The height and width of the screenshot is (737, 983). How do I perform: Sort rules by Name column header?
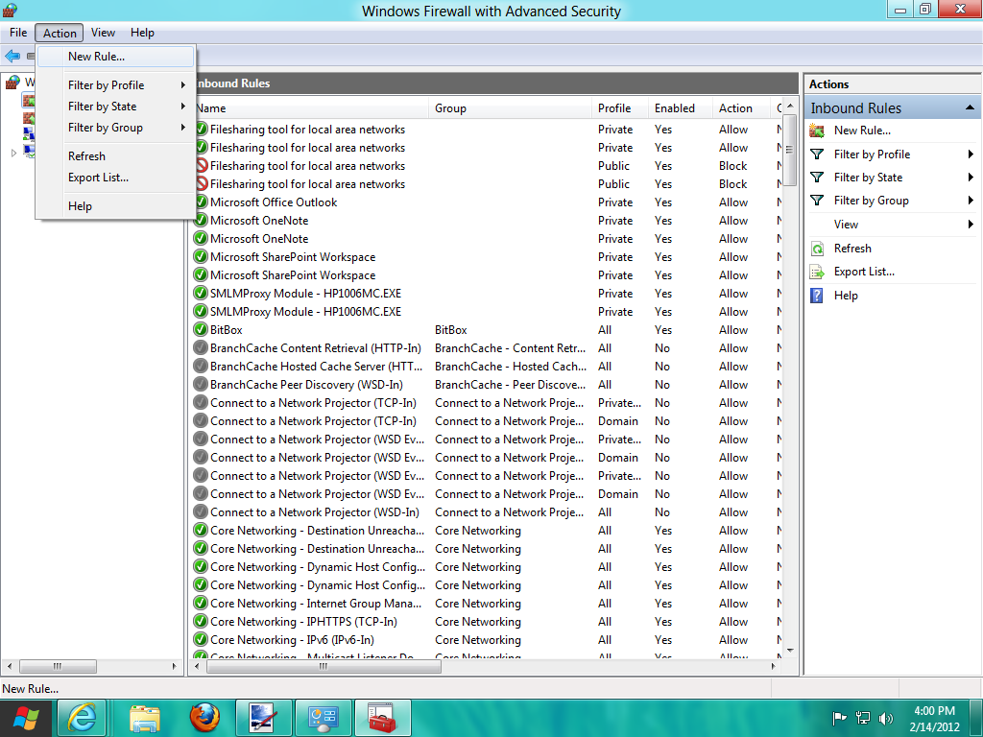pyautogui.click(x=310, y=108)
